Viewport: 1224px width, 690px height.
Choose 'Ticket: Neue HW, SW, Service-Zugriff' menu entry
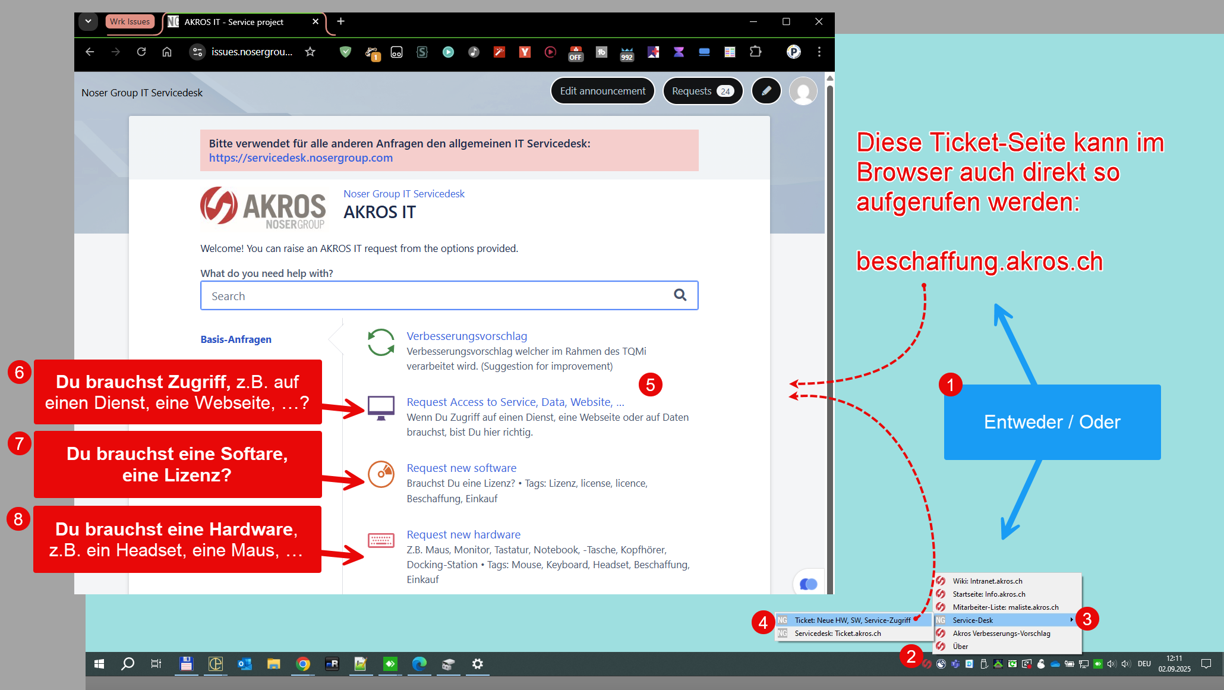852,620
